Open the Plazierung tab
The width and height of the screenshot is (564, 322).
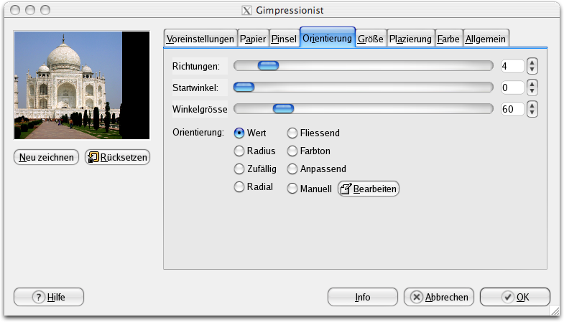click(x=410, y=39)
